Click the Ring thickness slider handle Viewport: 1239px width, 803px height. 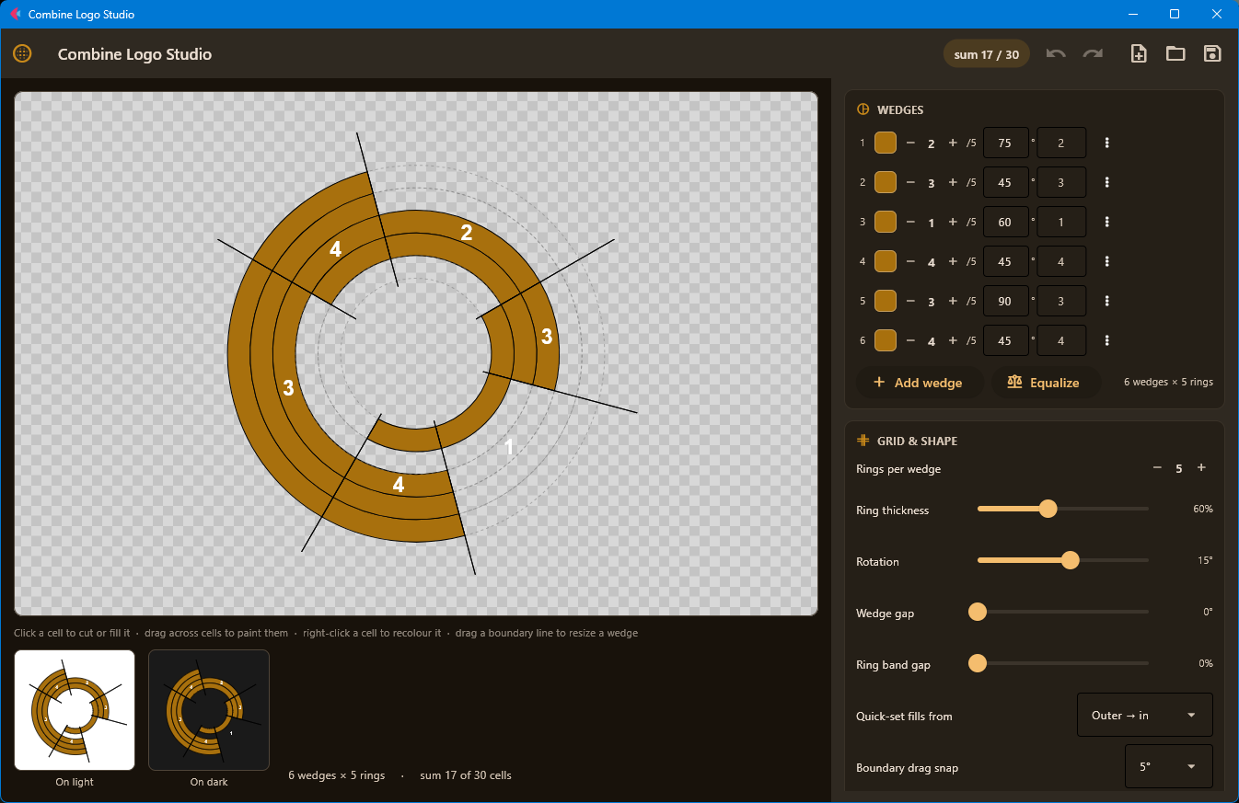click(x=1048, y=509)
